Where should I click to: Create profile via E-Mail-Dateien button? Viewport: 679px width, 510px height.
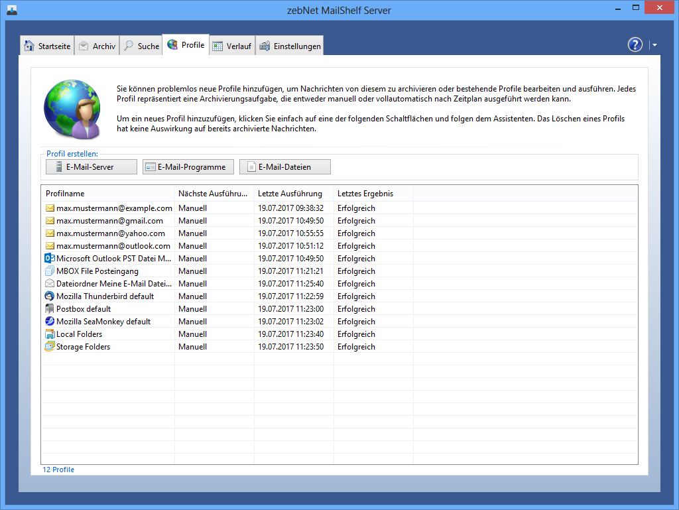click(285, 166)
